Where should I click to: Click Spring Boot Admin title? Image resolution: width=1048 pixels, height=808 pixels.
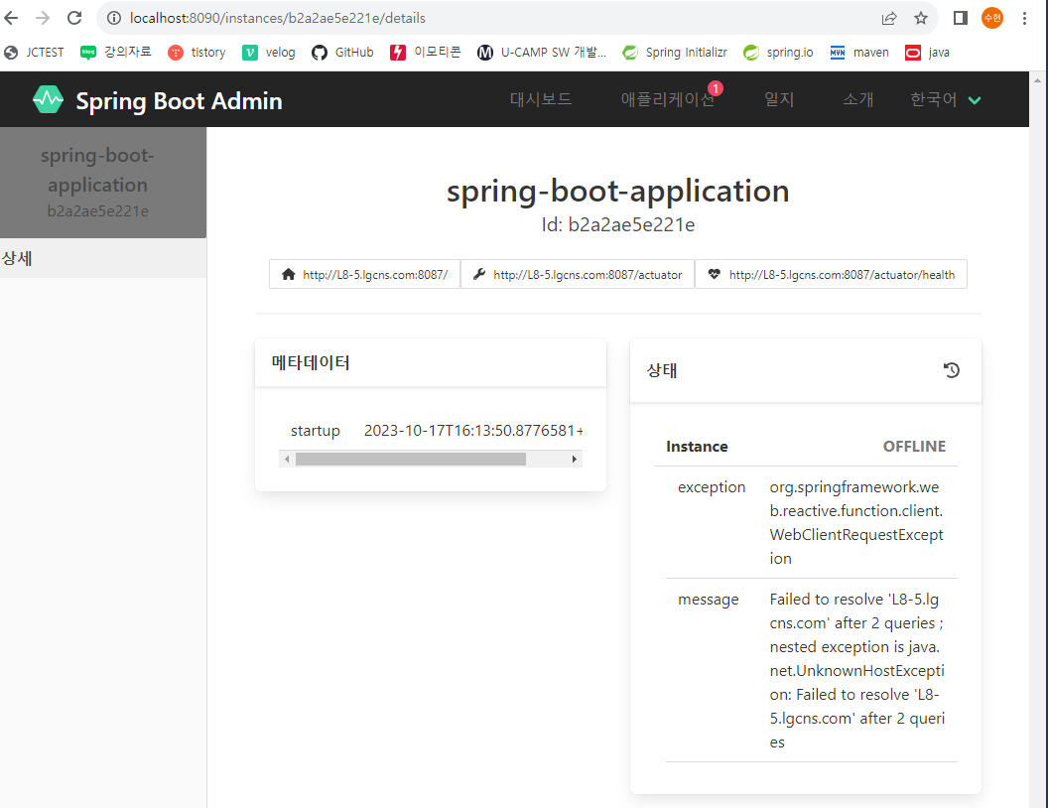(179, 101)
